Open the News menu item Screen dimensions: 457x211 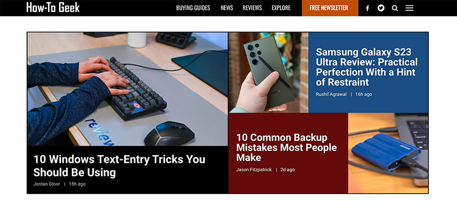click(x=227, y=8)
